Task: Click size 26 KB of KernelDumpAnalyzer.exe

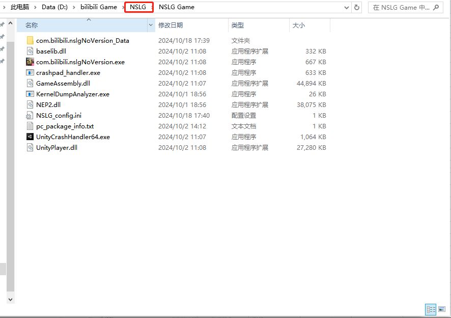Action: (x=318, y=94)
